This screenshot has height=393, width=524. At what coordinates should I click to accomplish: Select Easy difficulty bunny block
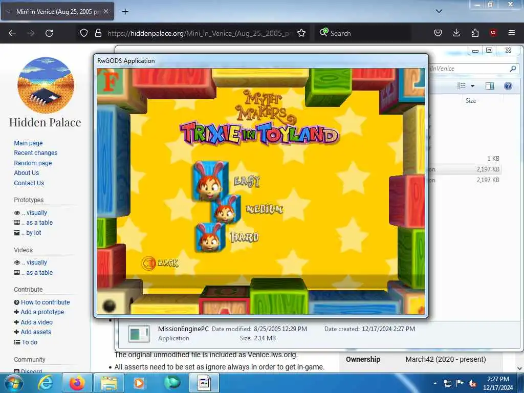pyautogui.click(x=210, y=181)
